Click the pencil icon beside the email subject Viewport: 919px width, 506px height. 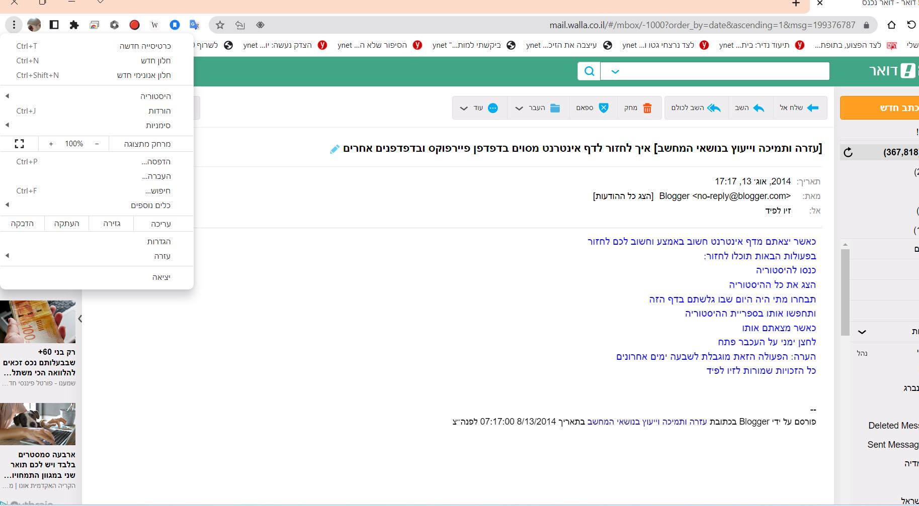coord(335,149)
